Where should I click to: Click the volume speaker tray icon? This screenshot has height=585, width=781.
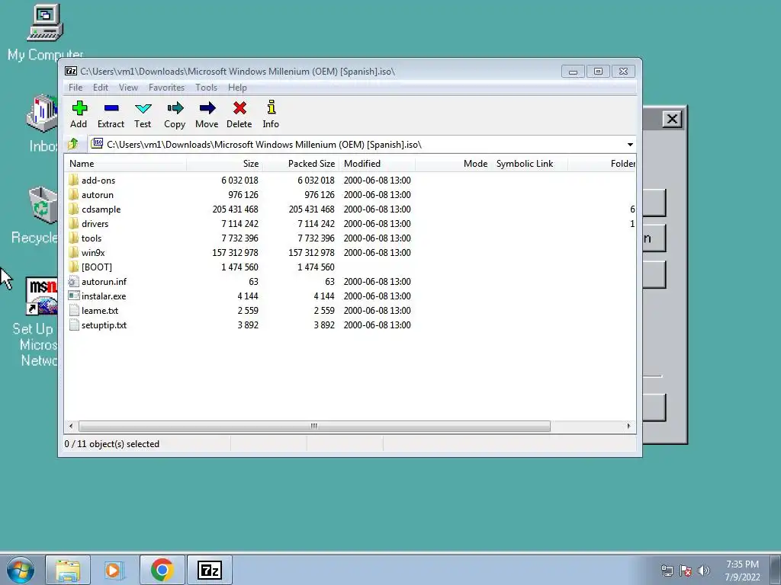coord(703,571)
